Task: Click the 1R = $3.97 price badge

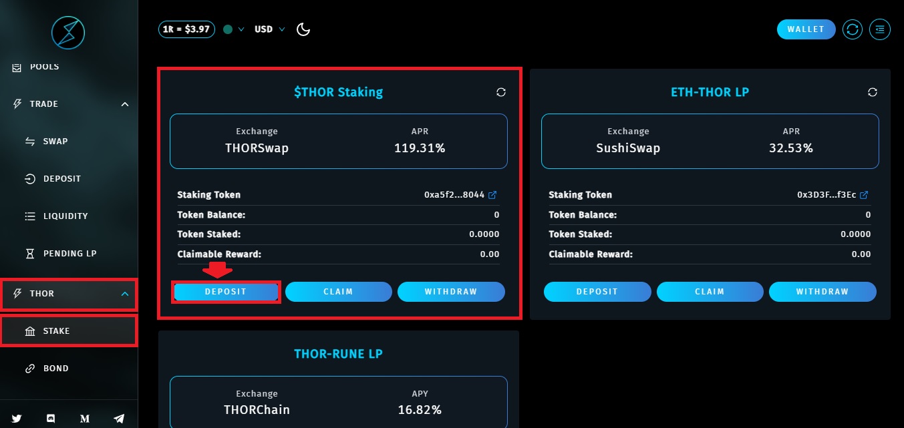Action: pyautogui.click(x=186, y=29)
